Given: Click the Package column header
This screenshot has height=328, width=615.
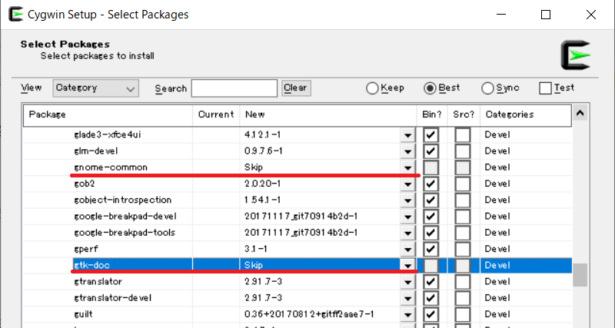Looking at the screenshot, I should click(108, 114).
